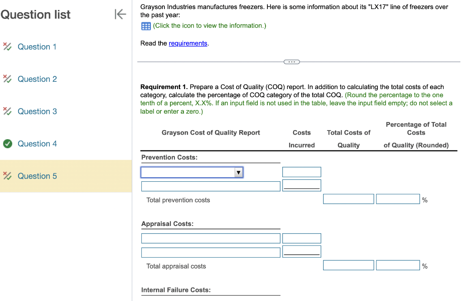This screenshot has height=301, width=464.
Task: Click 'Total appraisal costs' row label
Action: 176,266
